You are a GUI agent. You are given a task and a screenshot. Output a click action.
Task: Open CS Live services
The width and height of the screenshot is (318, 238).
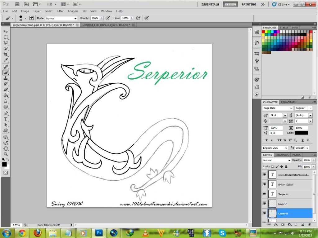pos(281,4)
